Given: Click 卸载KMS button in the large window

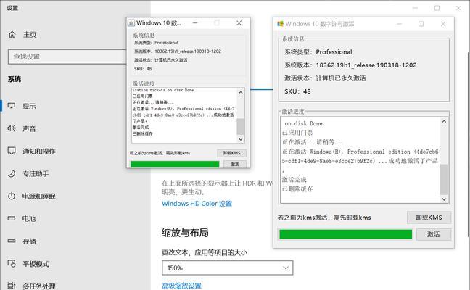Looking at the screenshot, I should pyautogui.click(x=429, y=217).
